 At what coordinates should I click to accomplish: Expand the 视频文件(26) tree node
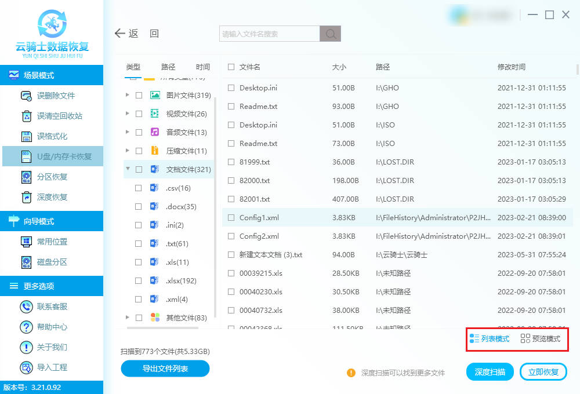(x=128, y=114)
